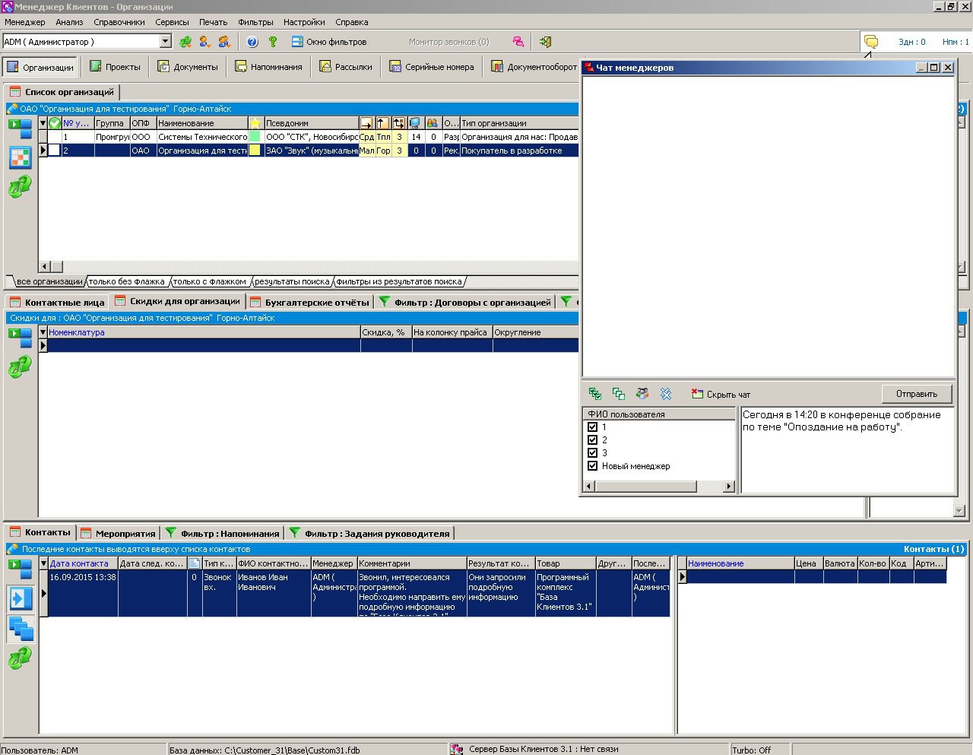Viewport: 973px width, 755px height.
Task: Open the organizations grid column selector arrow
Action: point(43,123)
